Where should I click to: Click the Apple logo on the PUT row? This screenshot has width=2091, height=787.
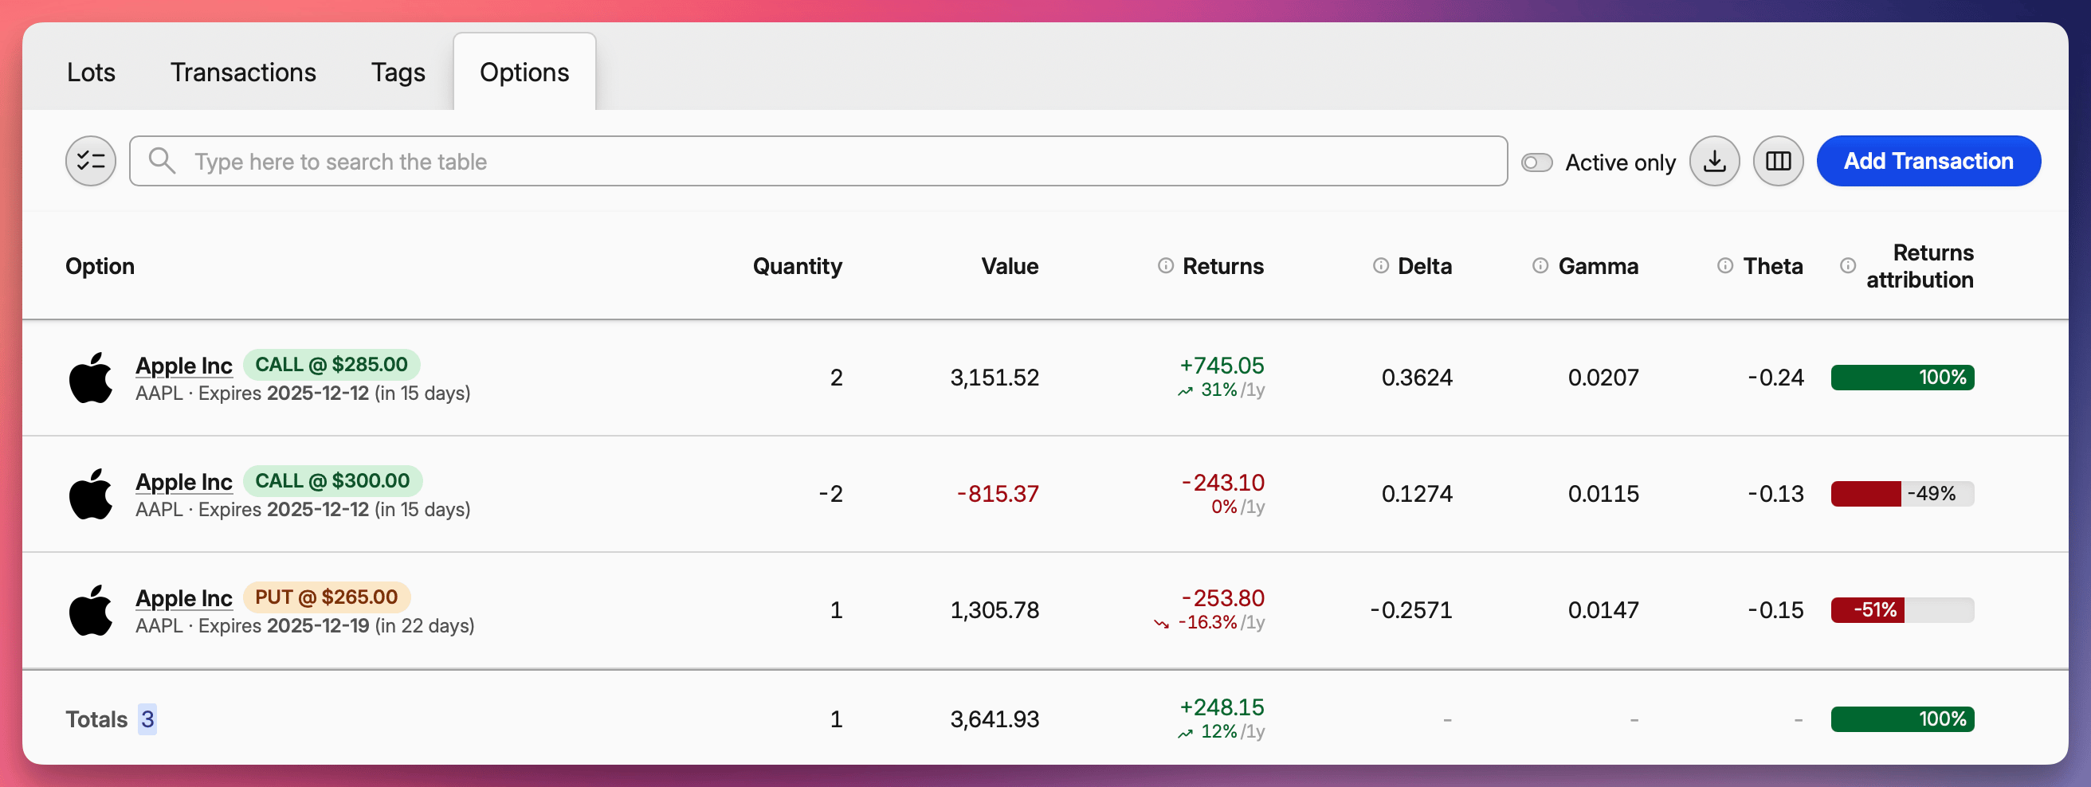(92, 610)
